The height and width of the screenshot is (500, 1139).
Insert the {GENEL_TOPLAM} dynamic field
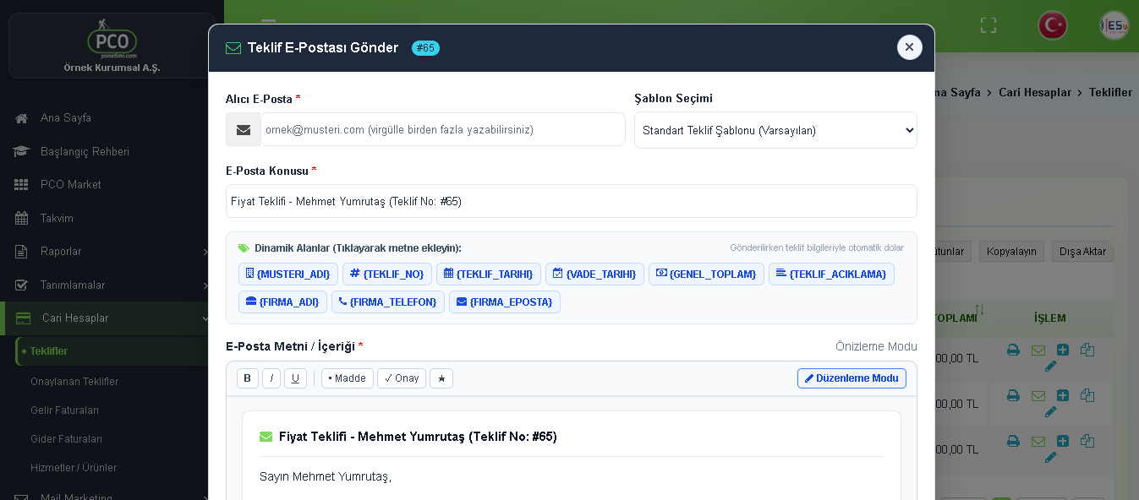coord(706,274)
